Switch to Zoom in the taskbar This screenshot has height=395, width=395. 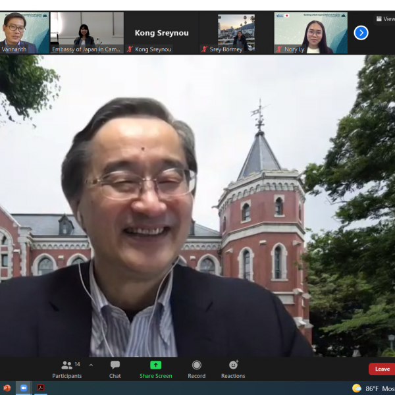[24, 388]
